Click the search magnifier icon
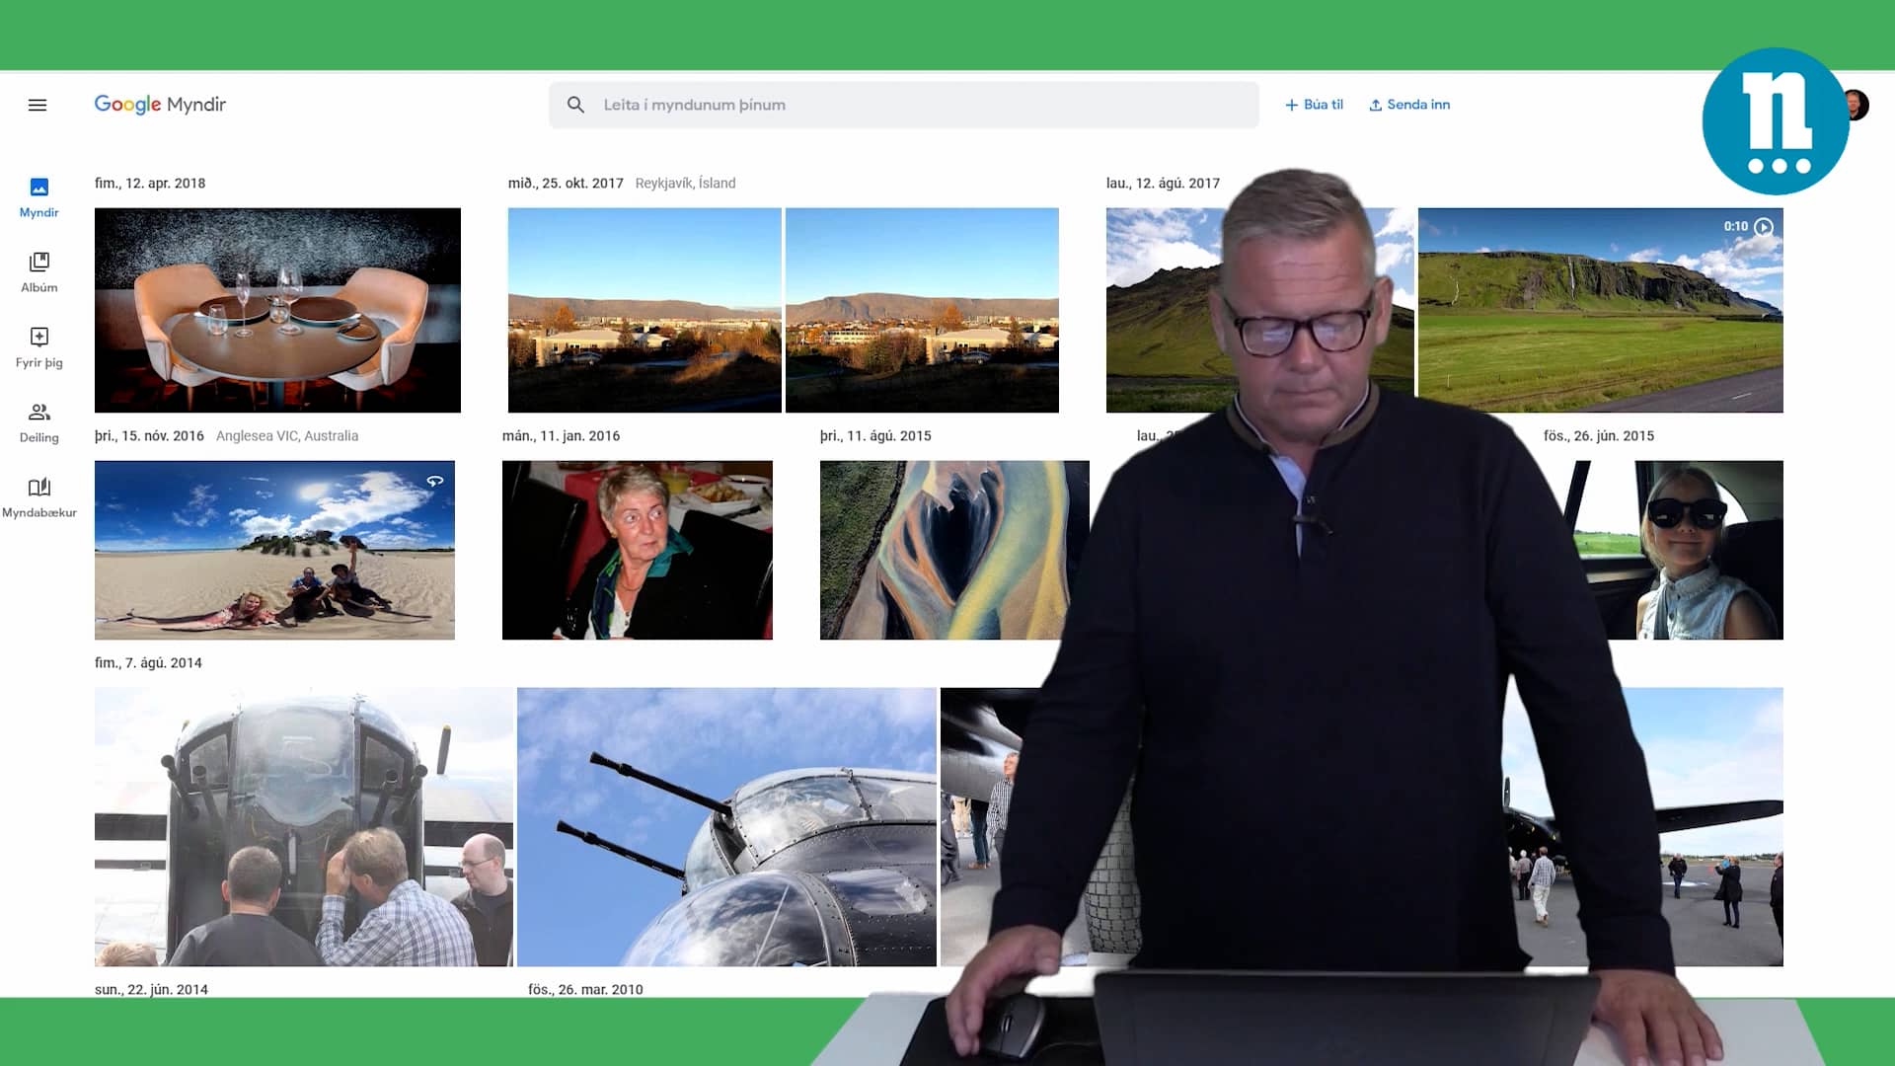The width and height of the screenshot is (1895, 1066). [576, 104]
